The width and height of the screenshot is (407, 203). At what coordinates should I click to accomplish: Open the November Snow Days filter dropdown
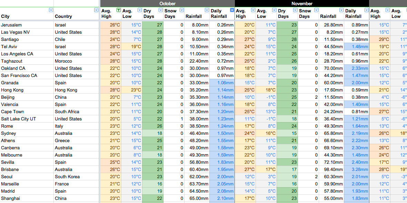click(316, 10)
